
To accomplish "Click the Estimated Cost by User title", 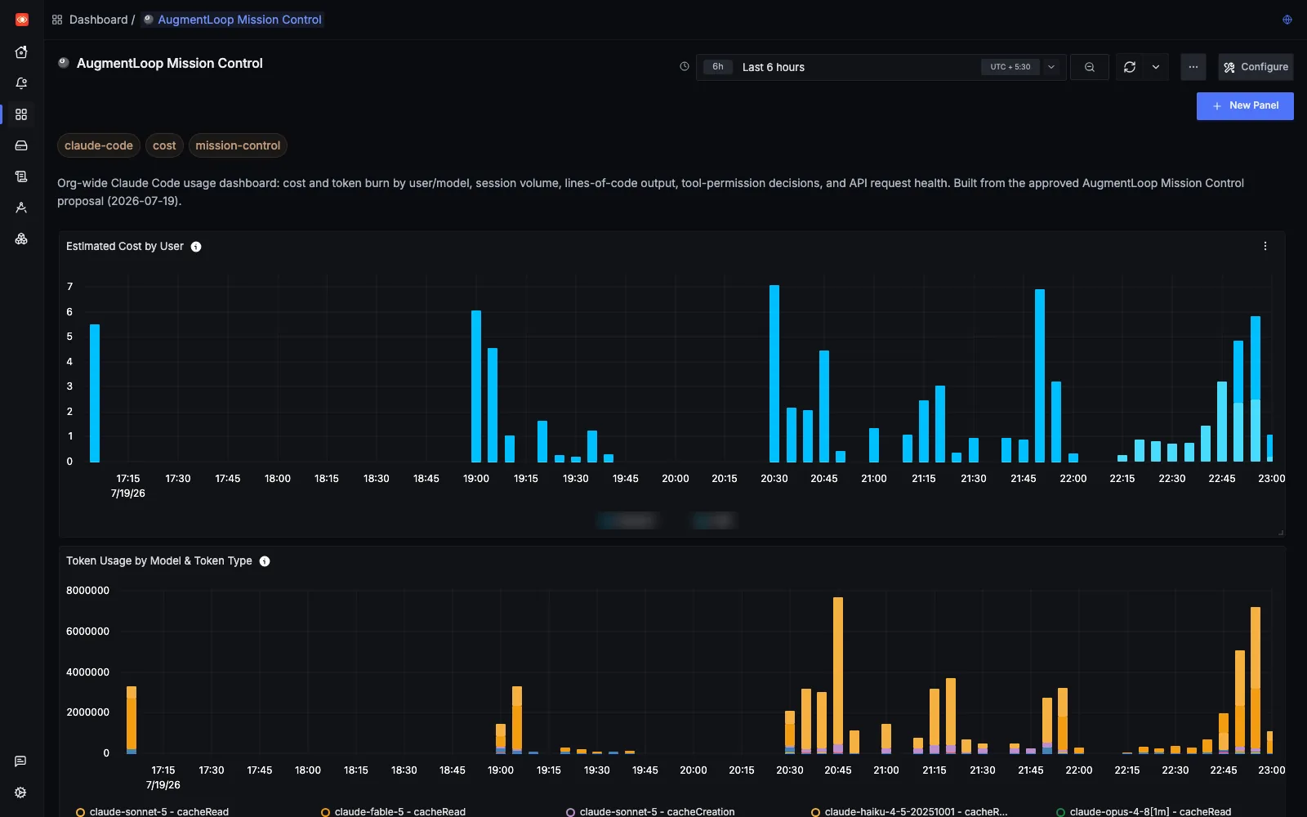I will tap(125, 246).
